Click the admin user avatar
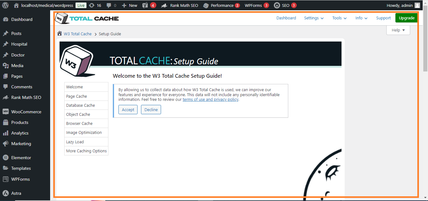The height and width of the screenshot is (201, 428). 417,5
